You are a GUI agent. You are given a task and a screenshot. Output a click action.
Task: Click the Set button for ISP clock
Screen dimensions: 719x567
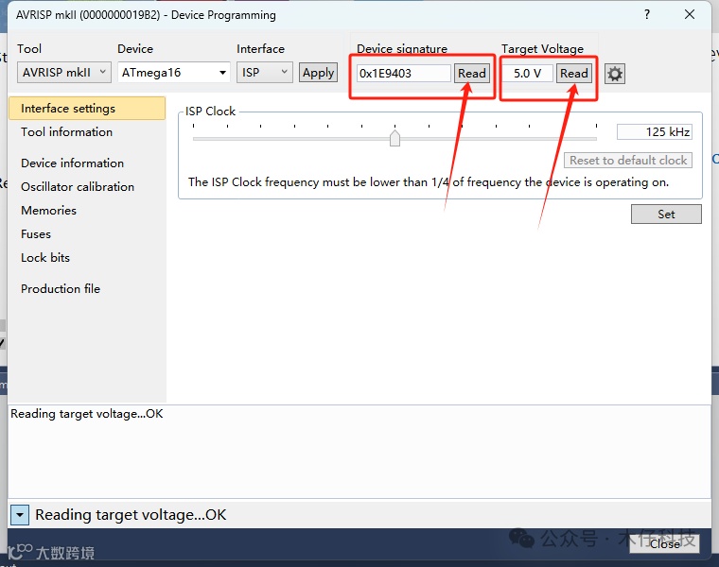click(x=666, y=214)
